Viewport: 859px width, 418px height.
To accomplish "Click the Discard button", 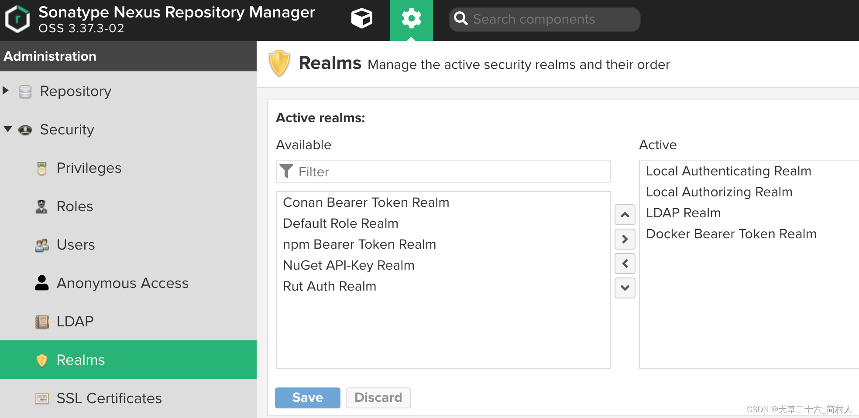I will click(378, 397).
